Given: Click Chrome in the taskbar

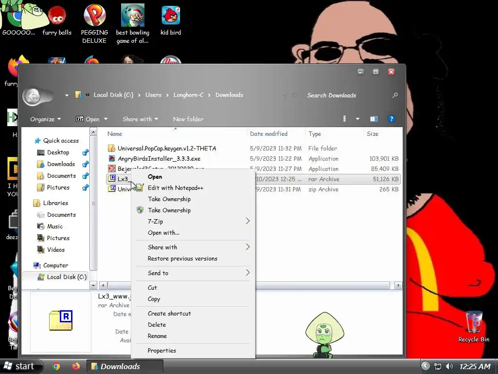Looking at the screenshot, I should click(56, 366).
